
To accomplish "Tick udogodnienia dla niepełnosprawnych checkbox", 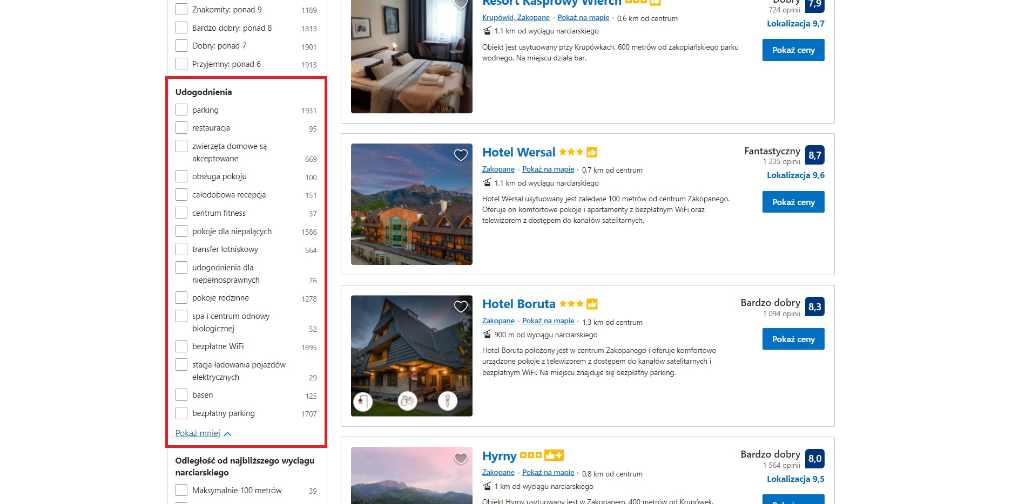I will point(181,268).
